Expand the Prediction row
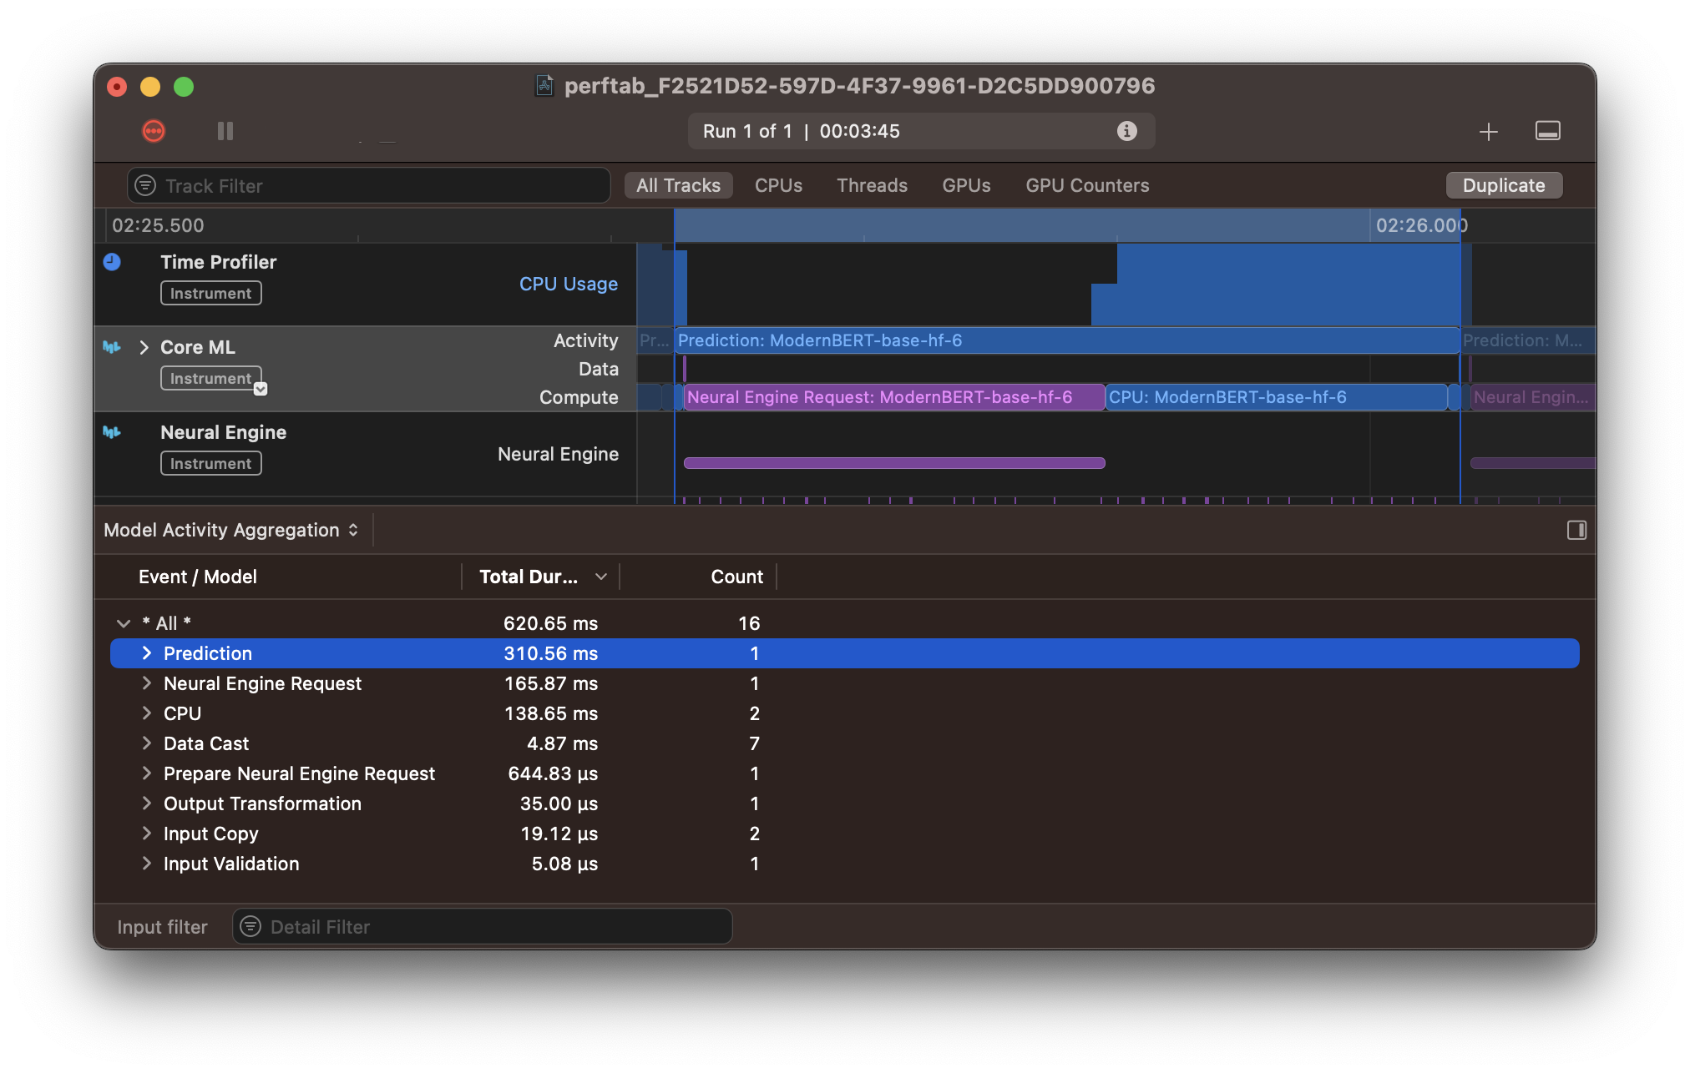 point(147,653)
